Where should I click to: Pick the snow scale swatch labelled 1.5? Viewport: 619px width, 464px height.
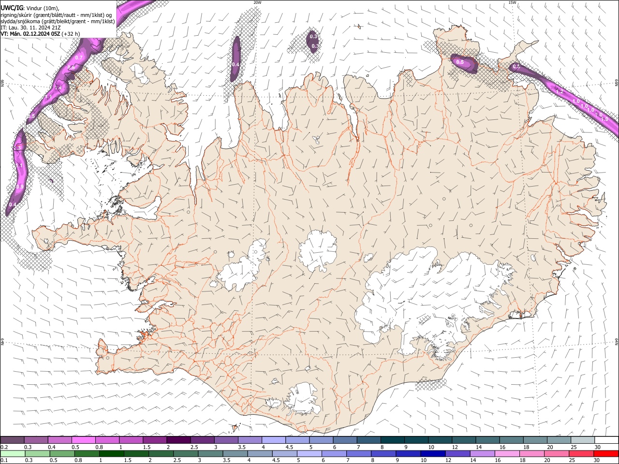tap(155, 440)
